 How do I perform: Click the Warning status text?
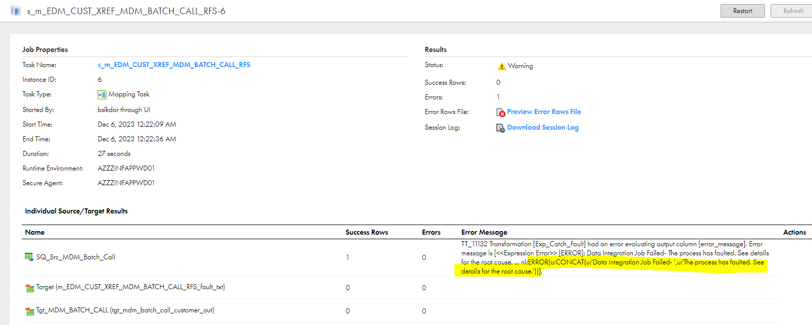520,66
